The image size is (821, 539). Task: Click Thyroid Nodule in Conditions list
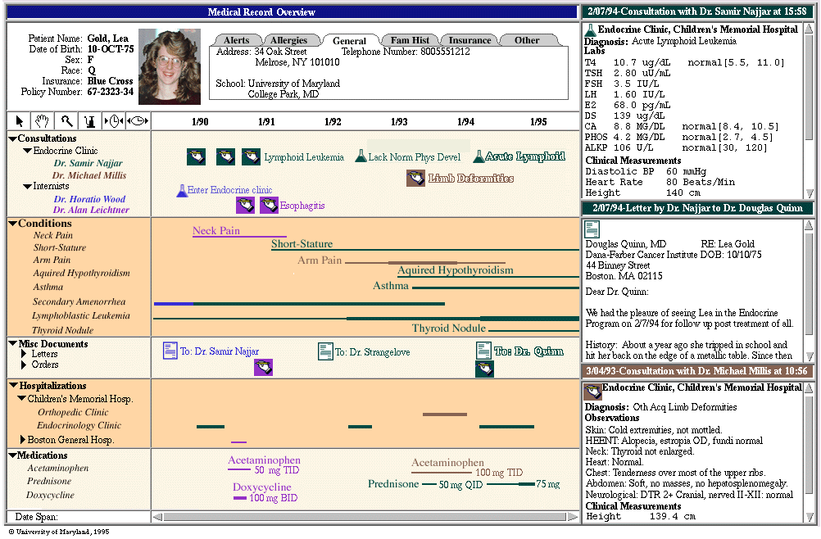63,330
